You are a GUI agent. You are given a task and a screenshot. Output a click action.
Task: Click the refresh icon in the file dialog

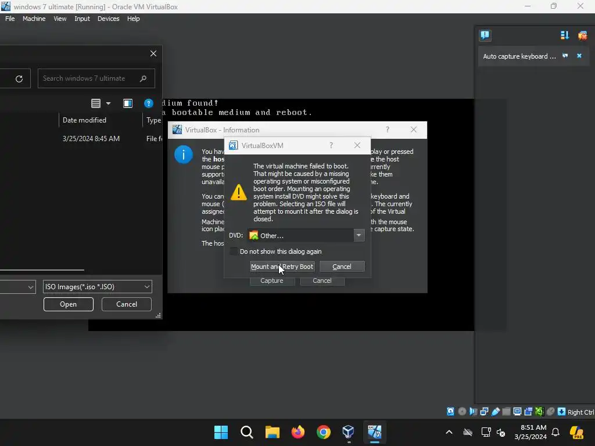[x=19, y=78]
